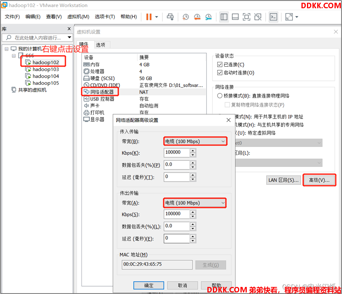Open the 虚拟机(M) menu
The height and width of the screenshot is (294, 342).
pyautogui.click(x=78, y=17)
